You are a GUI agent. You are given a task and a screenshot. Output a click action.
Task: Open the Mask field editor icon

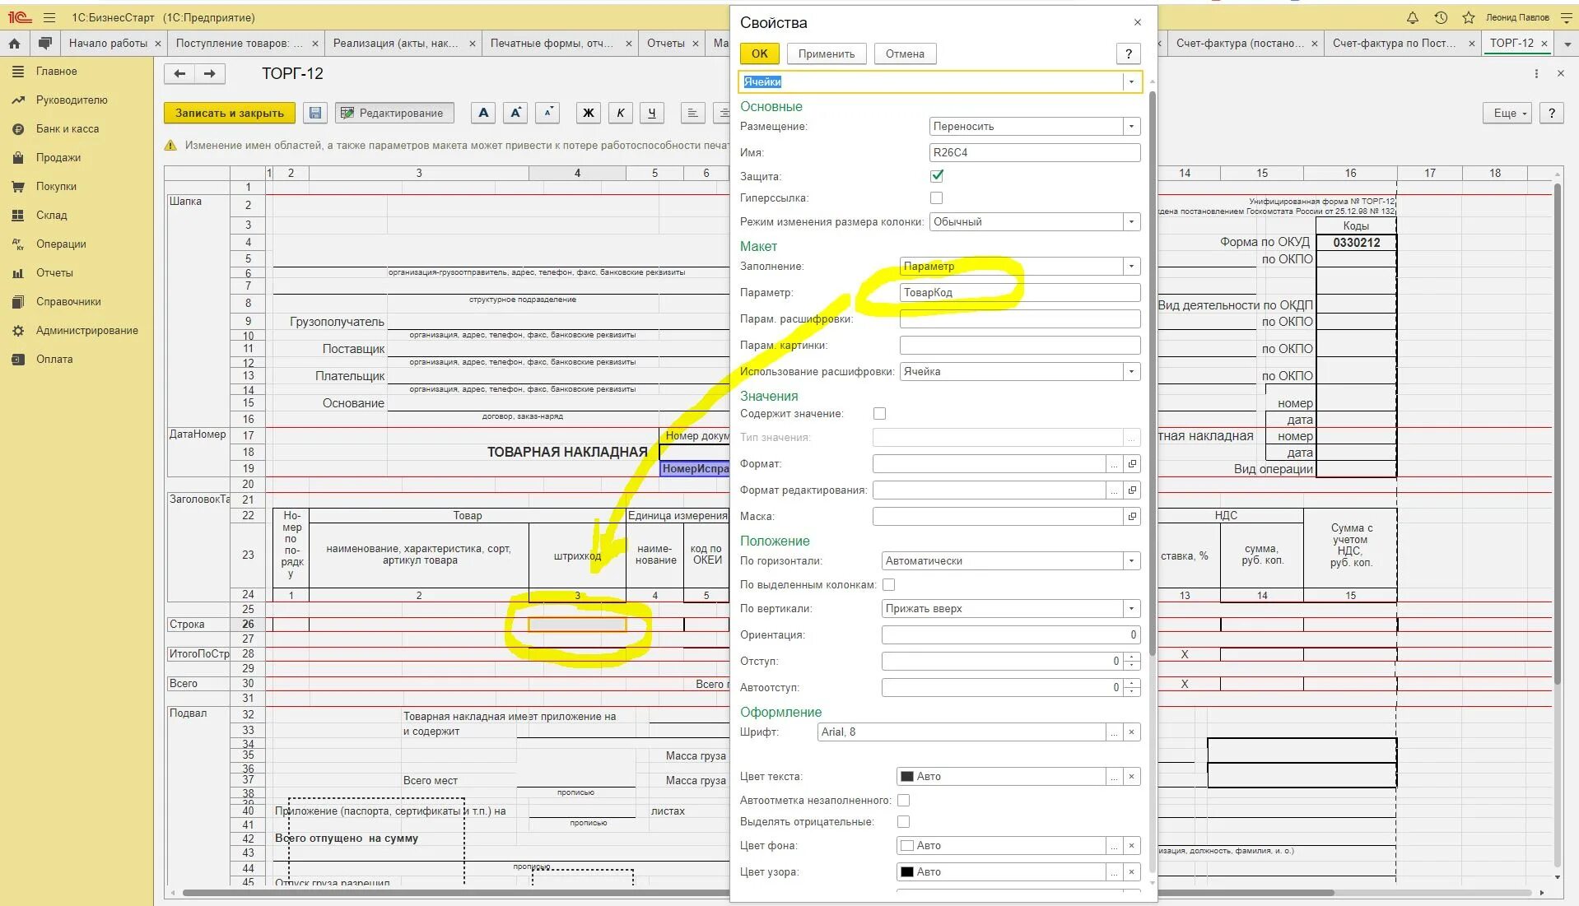pyautogui.click(x=1132, y=517)
